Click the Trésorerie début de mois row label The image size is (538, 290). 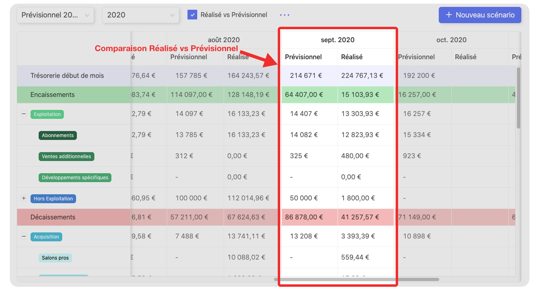[67, 75]
